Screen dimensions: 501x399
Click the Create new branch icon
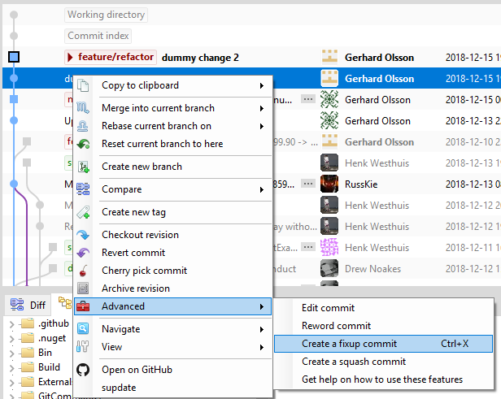click(x=83, y=167)
